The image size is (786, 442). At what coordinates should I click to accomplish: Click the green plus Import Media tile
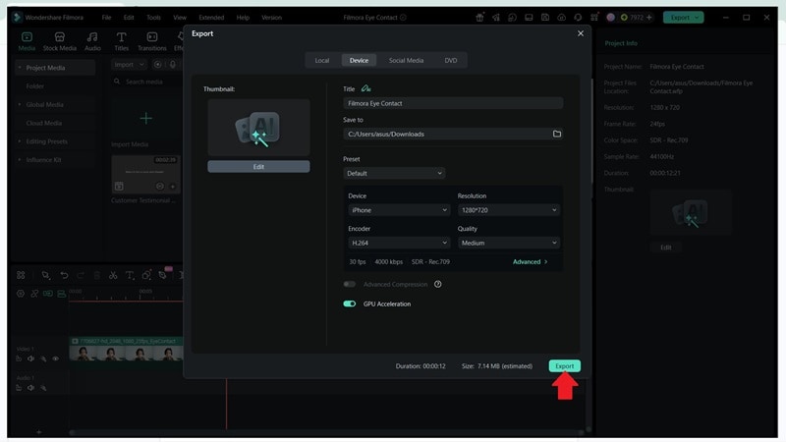point(145,118)
